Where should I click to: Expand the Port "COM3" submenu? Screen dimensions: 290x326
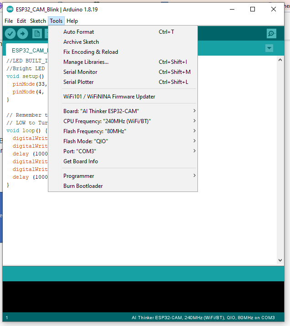tap(123, 151)
